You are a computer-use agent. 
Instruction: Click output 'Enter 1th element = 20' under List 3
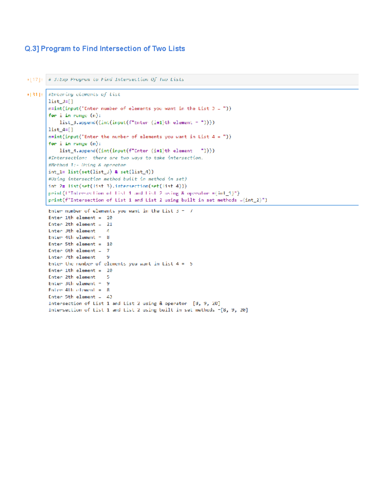[80, 218]
